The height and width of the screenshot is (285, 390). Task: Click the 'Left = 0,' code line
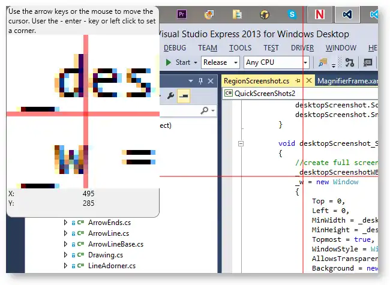pyautogui.click(x=331, y=211)
